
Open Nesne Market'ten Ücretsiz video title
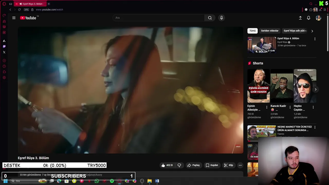click(295, 128)
